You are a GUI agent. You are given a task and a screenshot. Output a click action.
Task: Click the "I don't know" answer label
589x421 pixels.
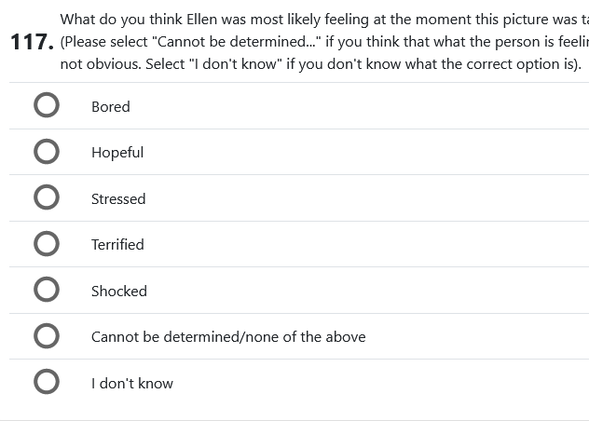pyautogui.click(x=132, y=384)
